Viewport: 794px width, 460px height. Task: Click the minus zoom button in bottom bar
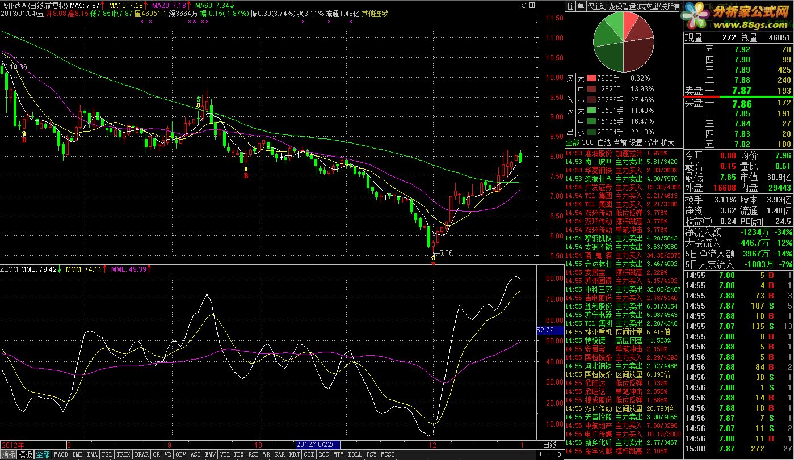tap(549, 455)
